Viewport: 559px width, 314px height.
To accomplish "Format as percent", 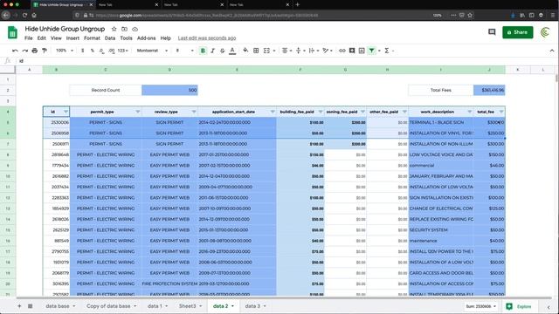I will 93,51.
